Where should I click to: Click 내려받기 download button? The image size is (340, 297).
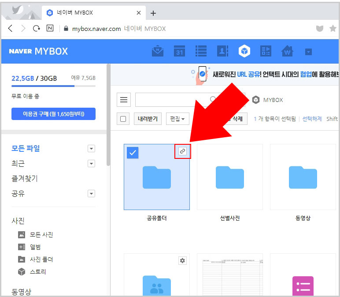148,119
